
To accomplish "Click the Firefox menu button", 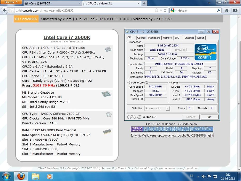I will tap(11, 2).
